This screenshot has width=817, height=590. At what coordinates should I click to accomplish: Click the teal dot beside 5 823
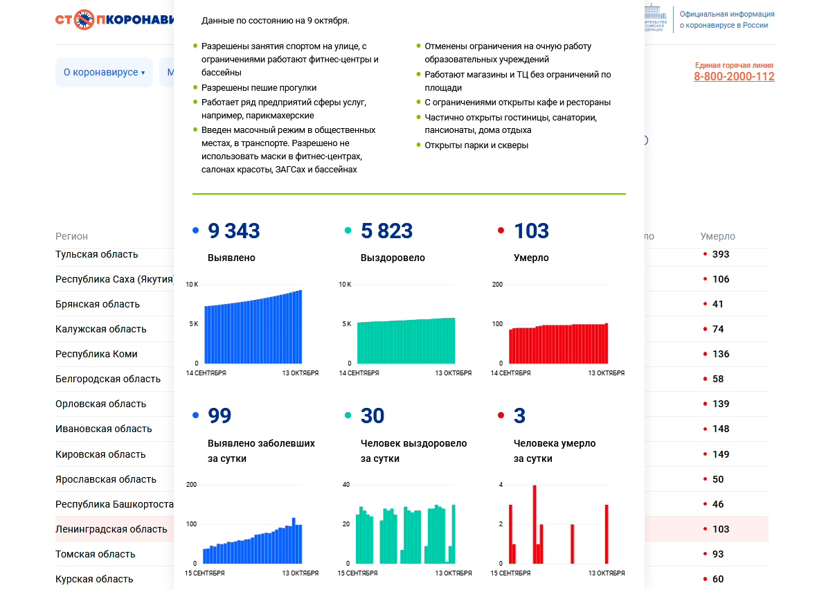point(348,231)
